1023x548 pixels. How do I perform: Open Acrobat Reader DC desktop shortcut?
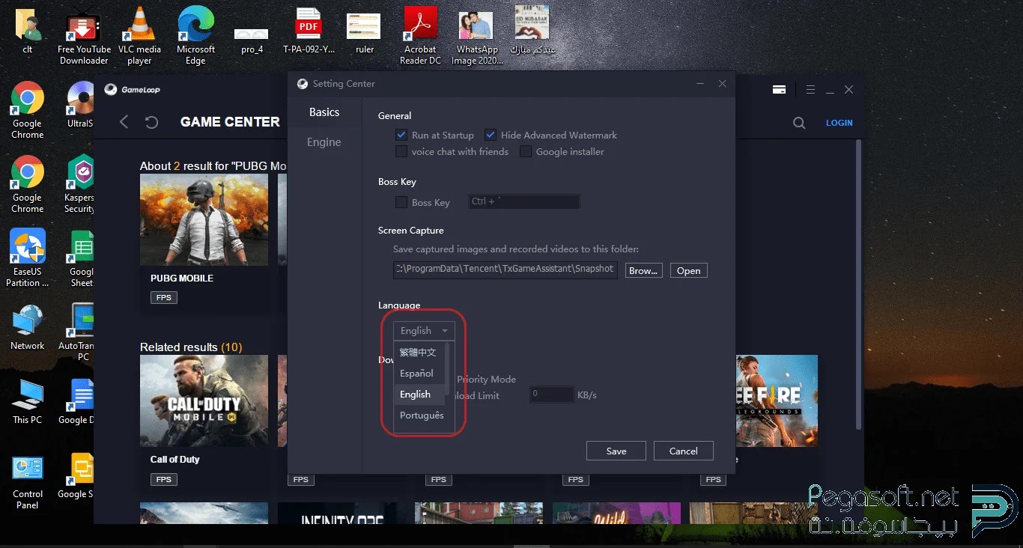tap(420, 36)
